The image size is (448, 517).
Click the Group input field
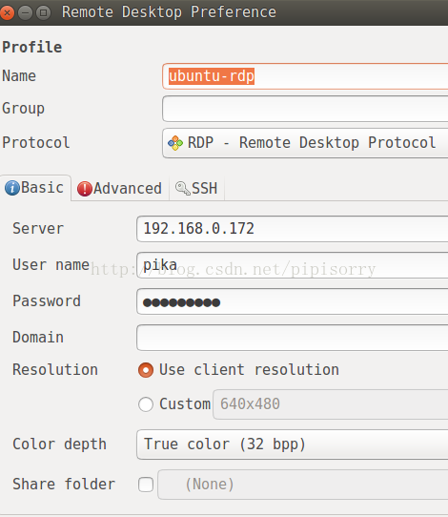[305, 109]
